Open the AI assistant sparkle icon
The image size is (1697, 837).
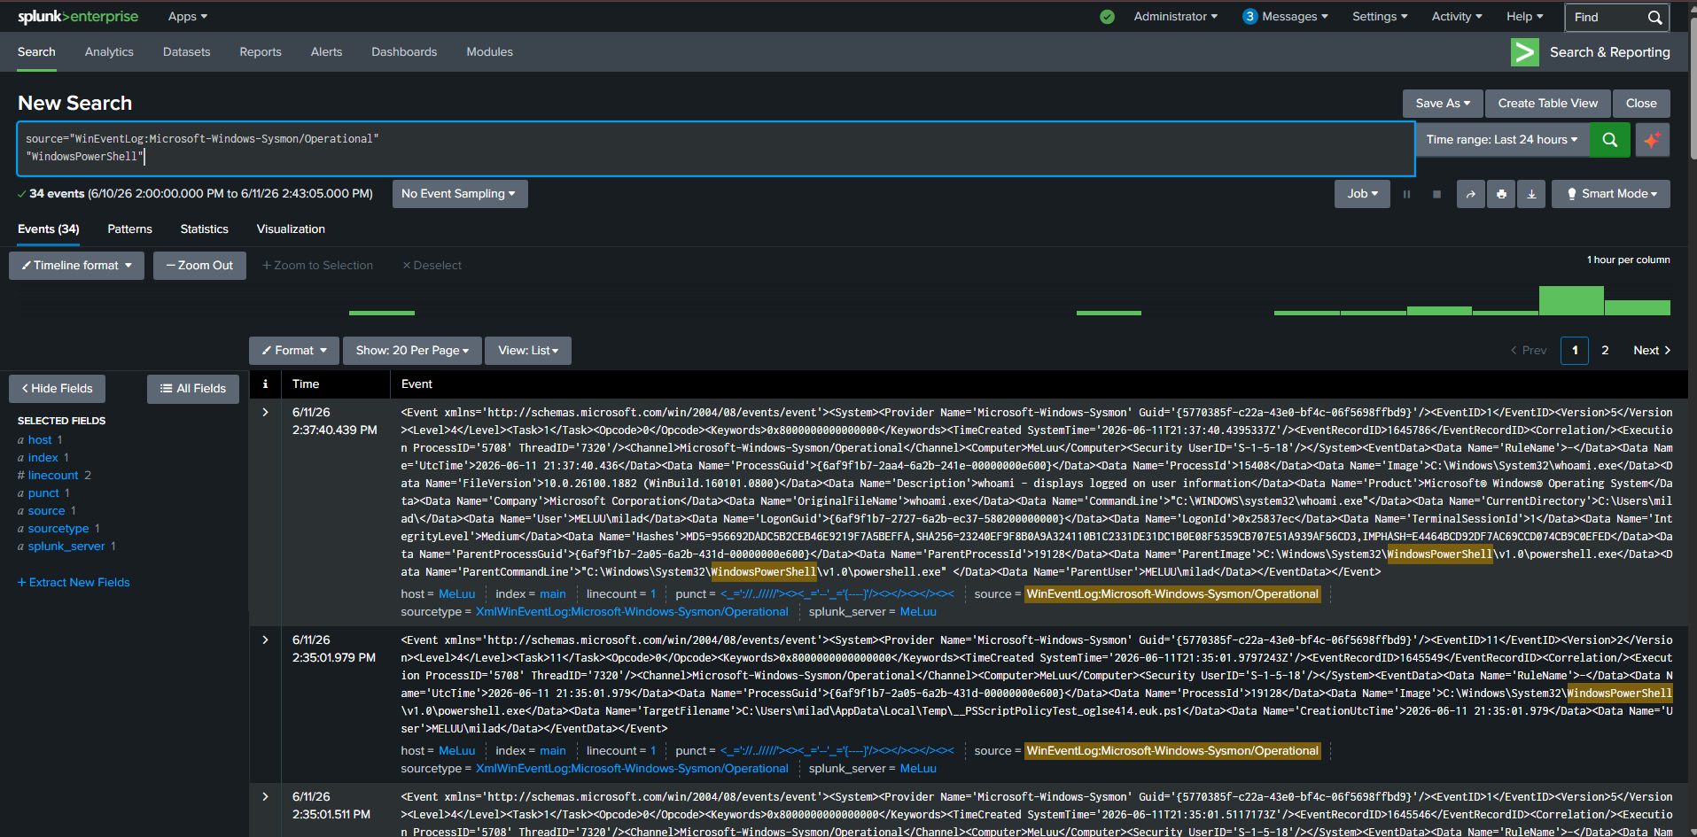(x=1652, y=140)
